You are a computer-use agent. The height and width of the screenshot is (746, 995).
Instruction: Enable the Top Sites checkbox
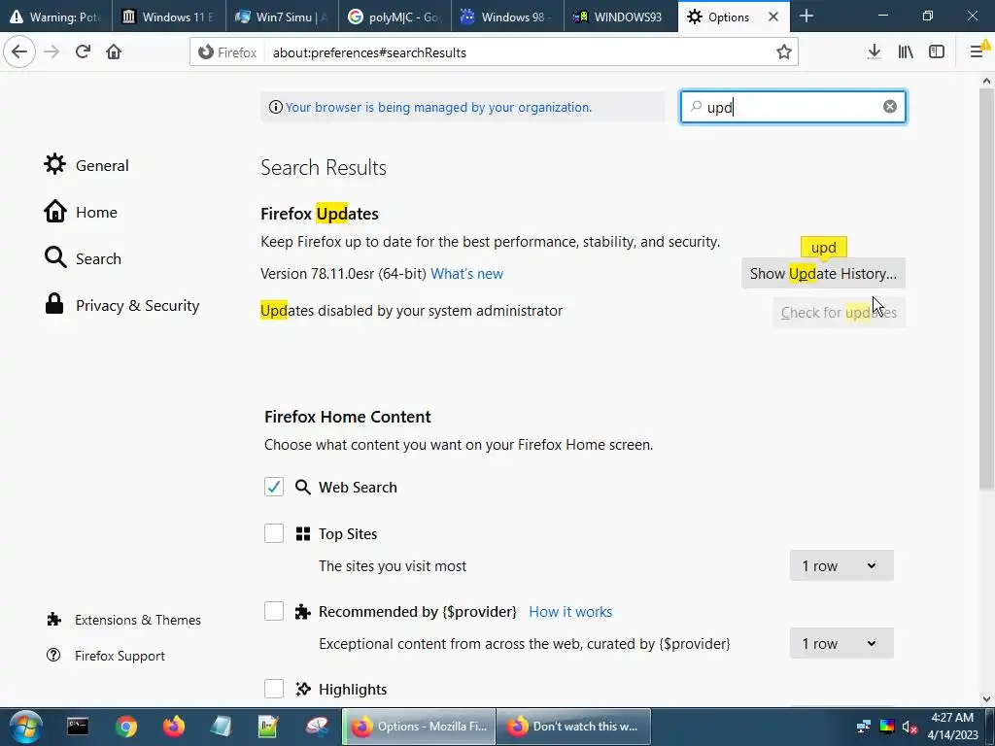coord(274,533)
